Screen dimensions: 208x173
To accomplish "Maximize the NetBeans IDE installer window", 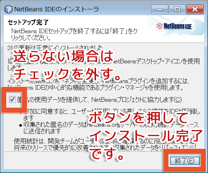I will [177, 9].
